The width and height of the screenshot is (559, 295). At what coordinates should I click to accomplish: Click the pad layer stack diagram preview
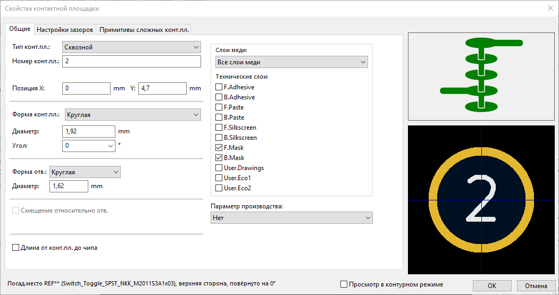click(x=481, y=76)
